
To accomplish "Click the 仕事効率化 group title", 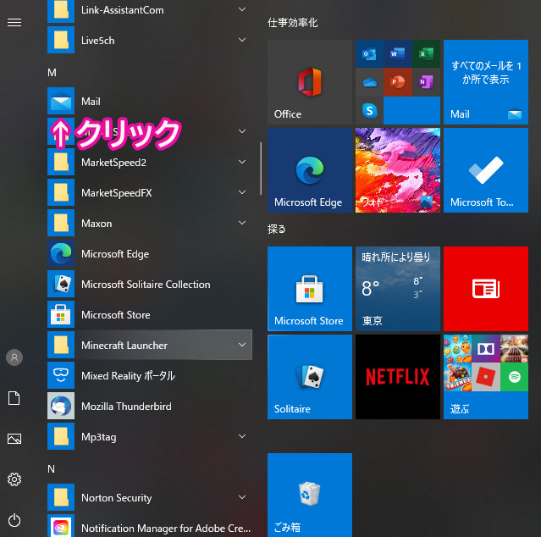I will click(x=293, y=23).
